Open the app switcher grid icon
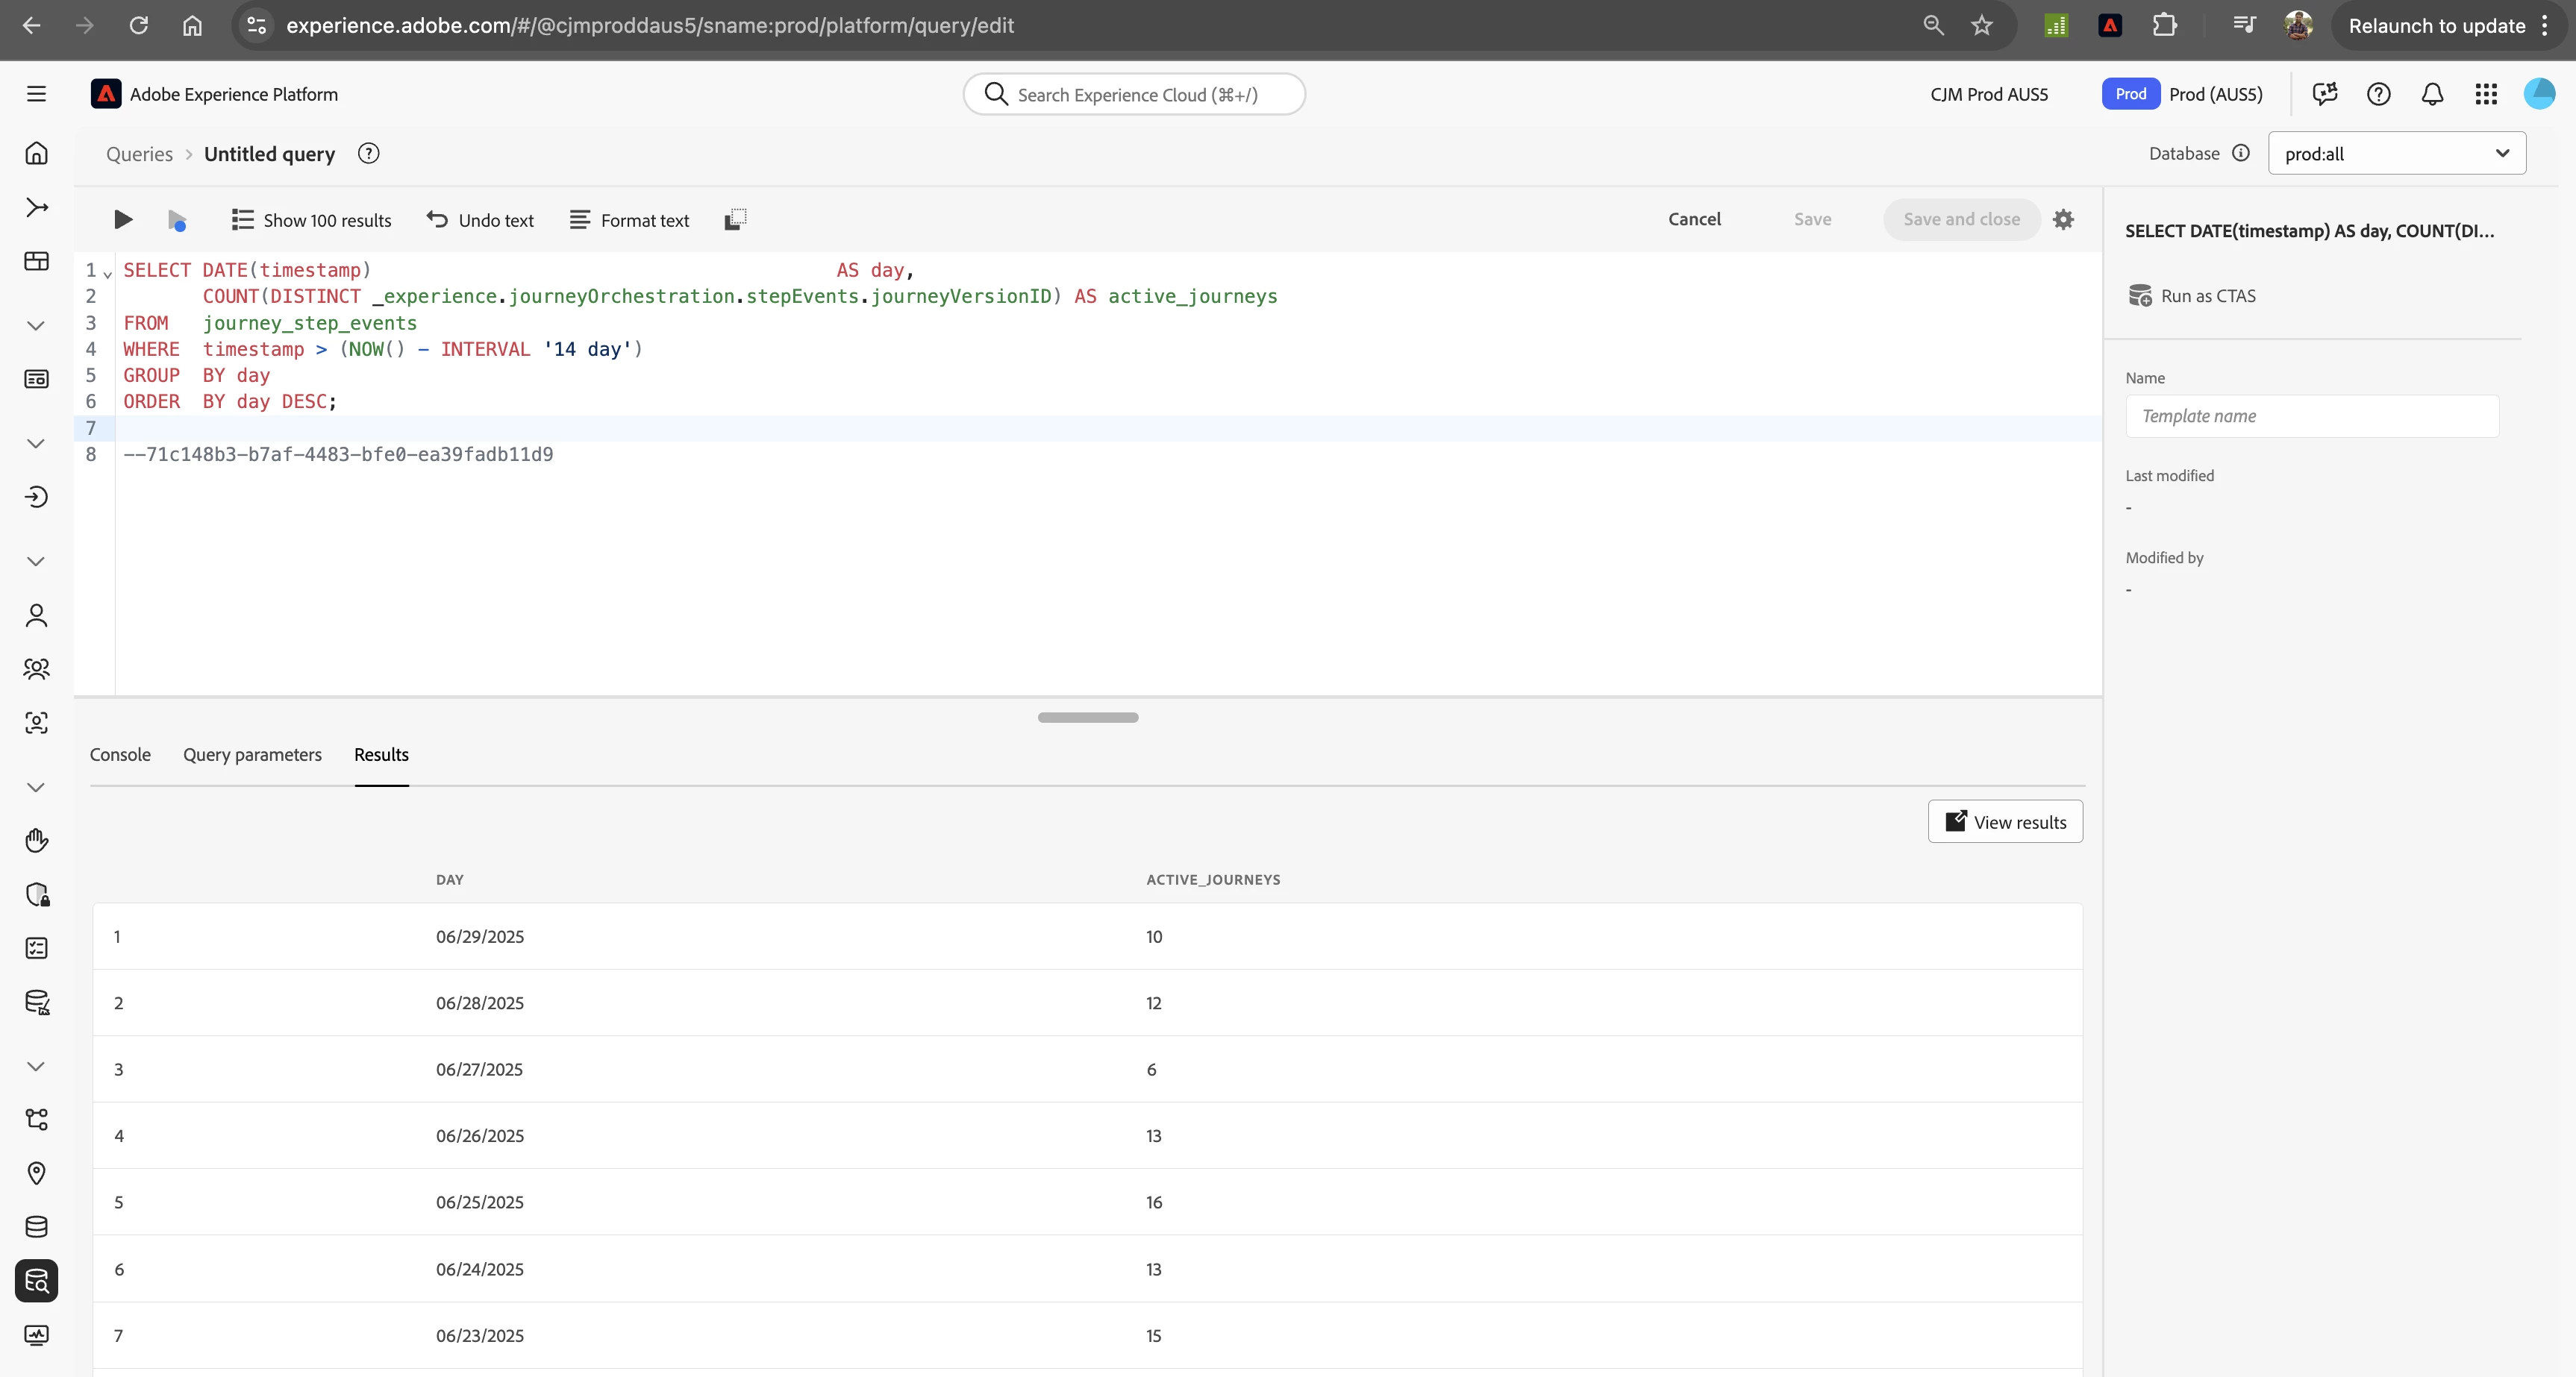Image resolution: width=2576 pixels, height=1377 pixels. (x=2486, y=94)
